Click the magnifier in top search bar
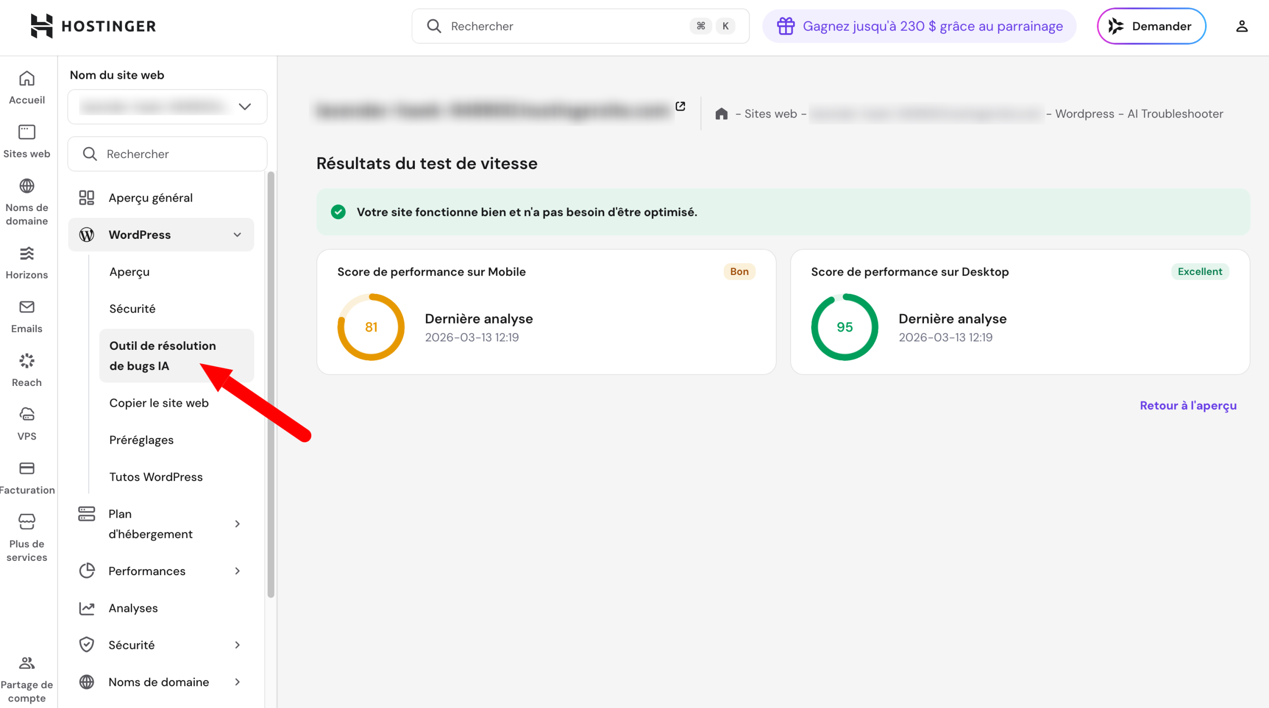The width and height of the screenshot is (1269, 708). click(434, 26)
